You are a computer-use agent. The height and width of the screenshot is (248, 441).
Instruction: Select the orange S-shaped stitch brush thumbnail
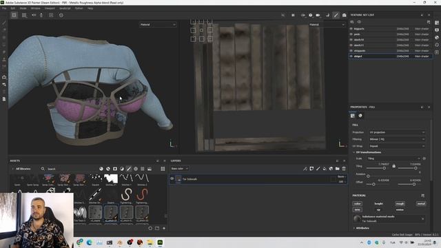tap(142, 194)
